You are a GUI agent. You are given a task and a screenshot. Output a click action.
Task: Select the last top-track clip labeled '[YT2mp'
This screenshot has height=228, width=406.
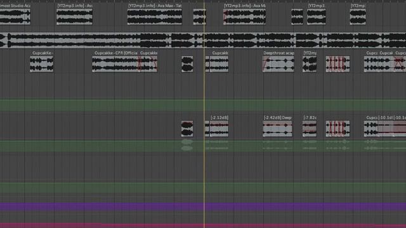[358, 17]
